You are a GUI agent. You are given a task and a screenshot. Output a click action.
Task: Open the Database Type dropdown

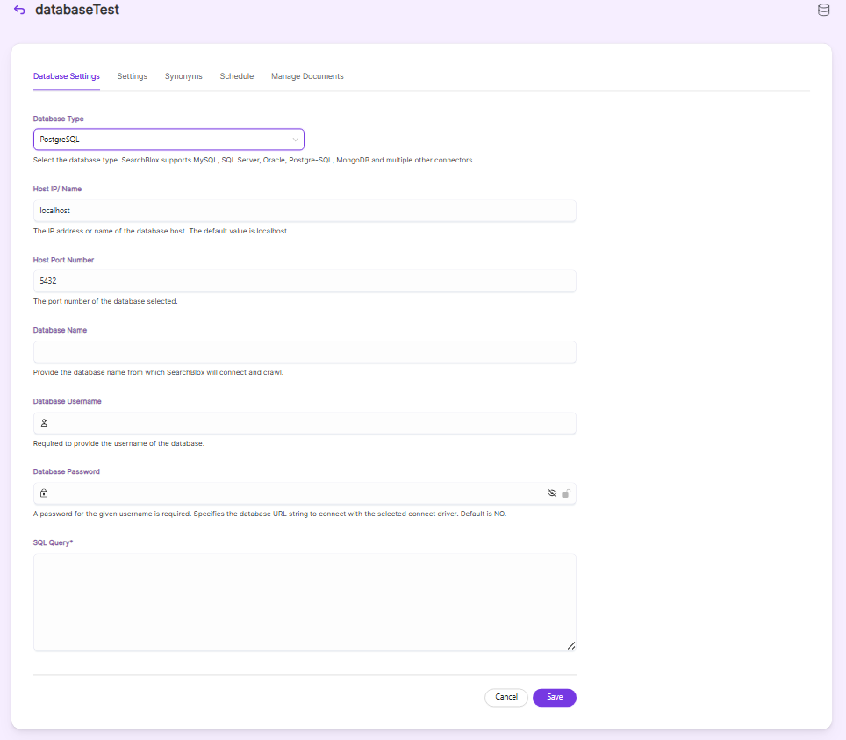point(168,140)
